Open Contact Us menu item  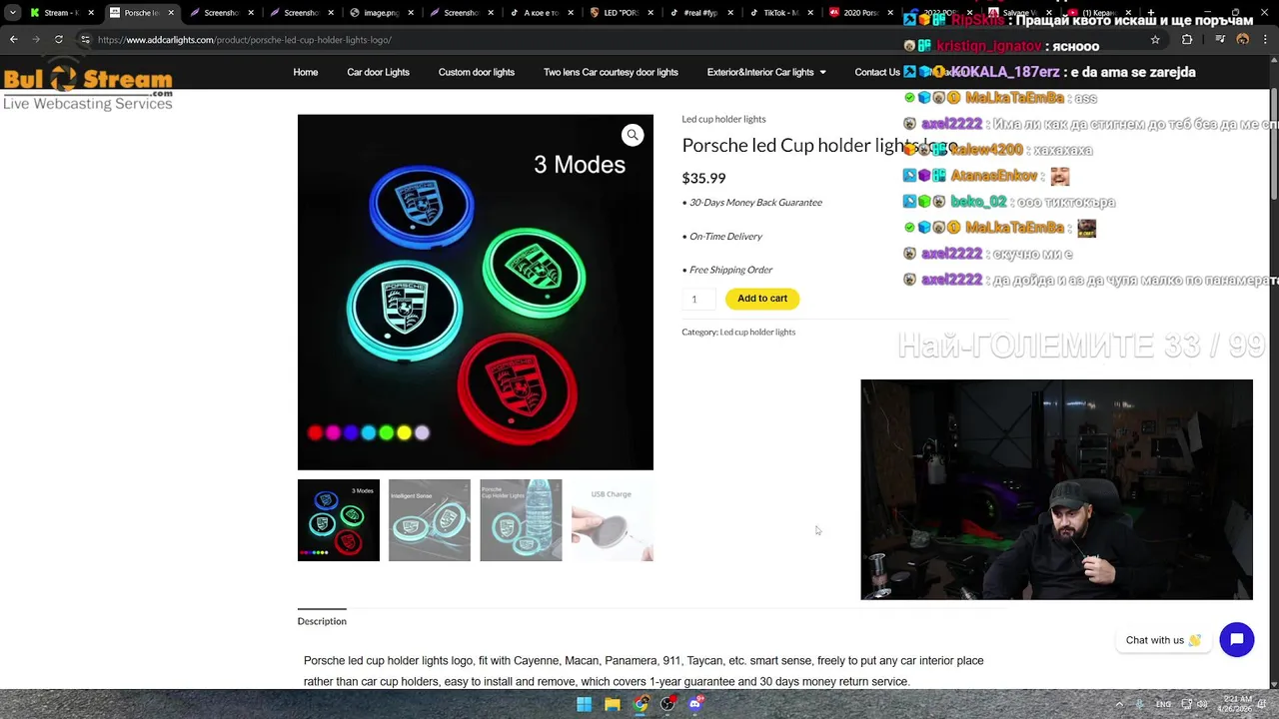(x=877, y=72)
